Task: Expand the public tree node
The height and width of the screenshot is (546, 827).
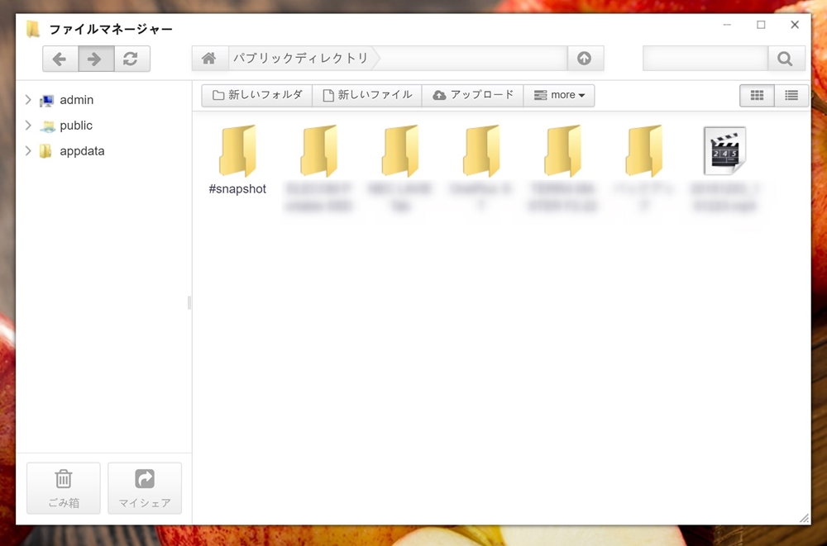Action: click(x=28, y=126)
